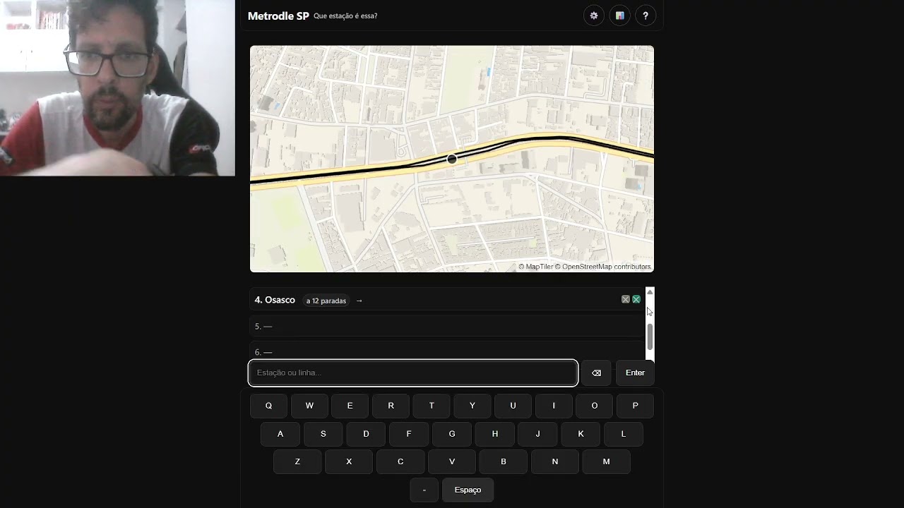This screenshot has height=508, width=904.
Task: Click the Metrodle SP title
Action: click(278, 16)
